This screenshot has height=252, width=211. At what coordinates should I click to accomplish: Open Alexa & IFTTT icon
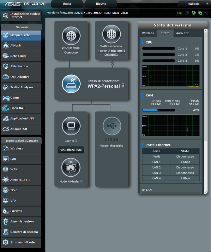(x=5, y=180)
